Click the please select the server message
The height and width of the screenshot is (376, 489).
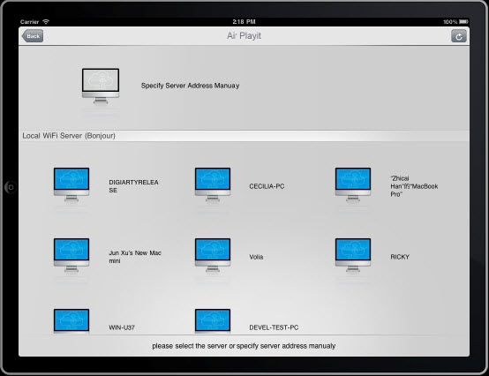pyautogui.click(x=244, y=346)
